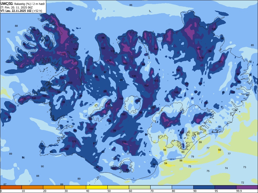Click the bright yellow 40–50 legend swatch

pos(97,187)
